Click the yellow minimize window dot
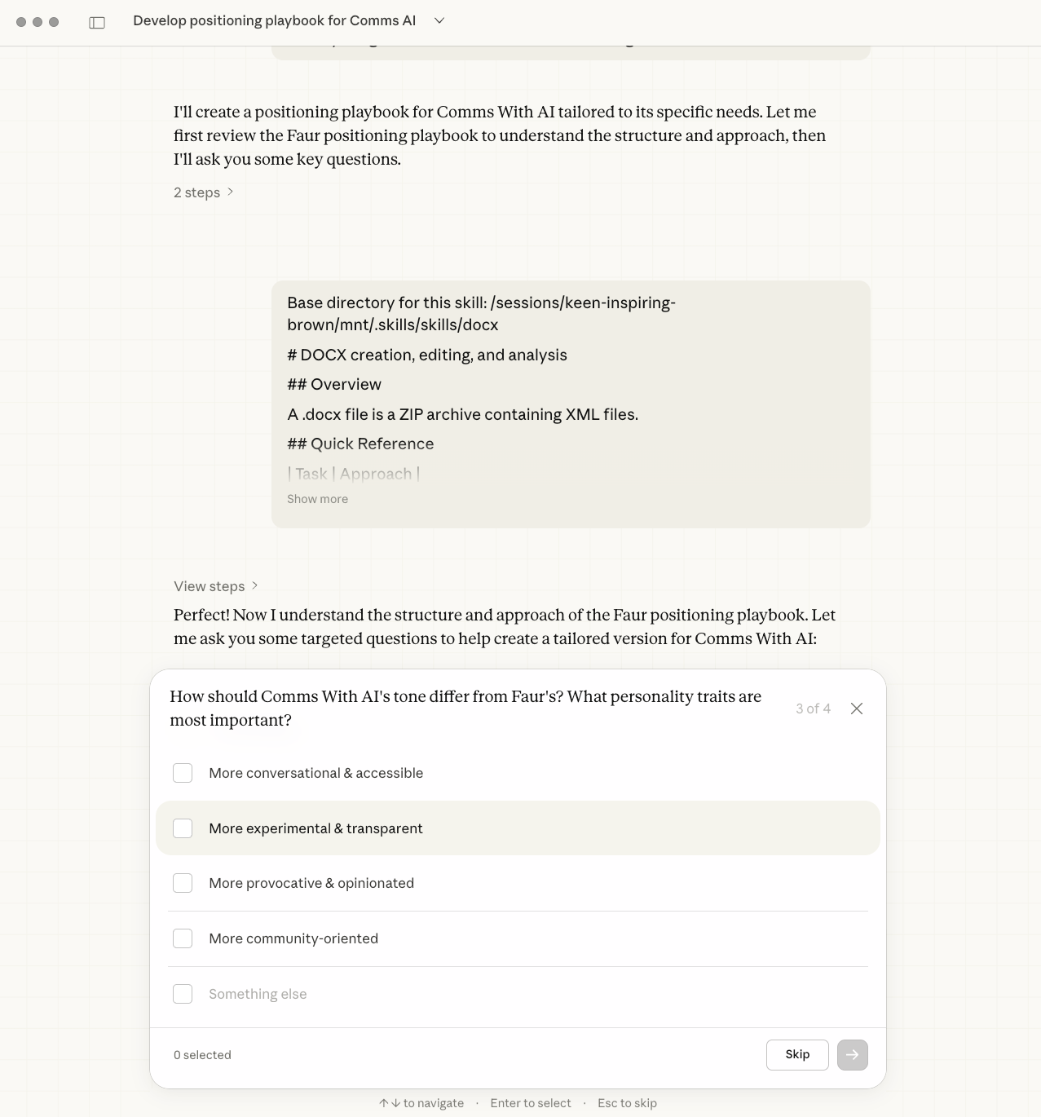 [x=37, y=22]
